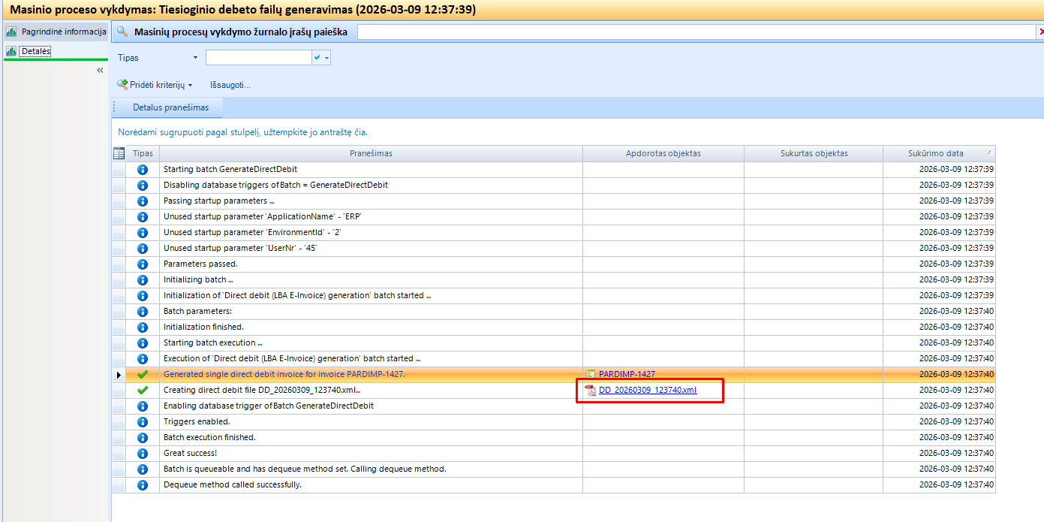Image resolution: width=1044 pixels, height=522 pixels.
Task: Click the grid column chooser icon
Action: [x=119, y=153]
